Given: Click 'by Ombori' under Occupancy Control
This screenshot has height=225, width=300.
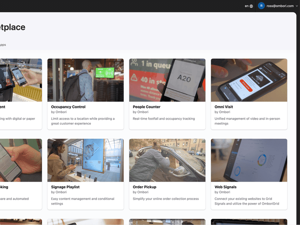Looking at the screenshot, I should tap(59, 112).
